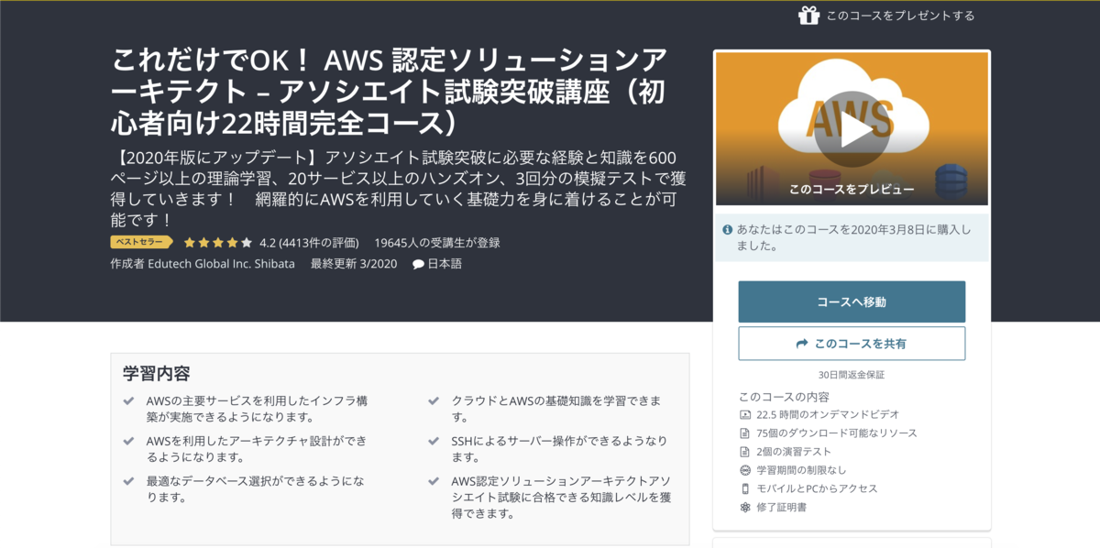Click '修了証明書' text
1100x548 pixels.
(x=782, y=507)
